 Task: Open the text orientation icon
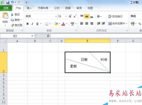point(99,16)
